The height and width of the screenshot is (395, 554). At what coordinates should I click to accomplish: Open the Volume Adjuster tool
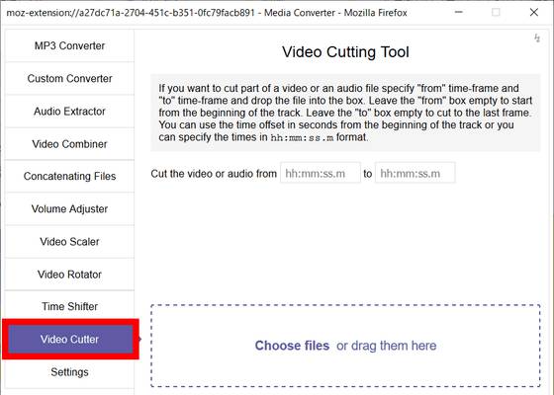click(69, 208)
